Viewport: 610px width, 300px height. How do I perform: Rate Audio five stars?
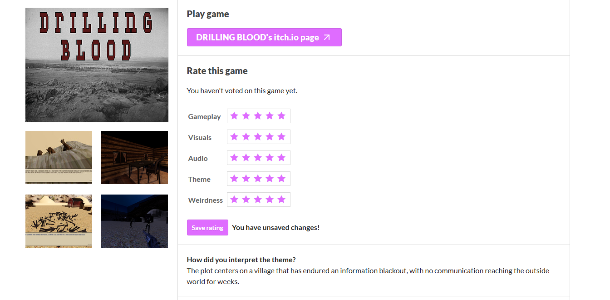click(x=281, y=158)
